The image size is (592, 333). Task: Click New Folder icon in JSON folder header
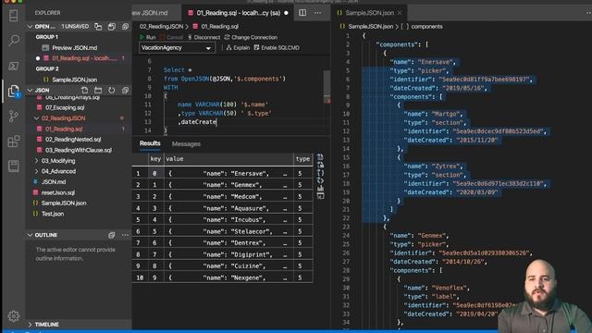tap(98, 91)
